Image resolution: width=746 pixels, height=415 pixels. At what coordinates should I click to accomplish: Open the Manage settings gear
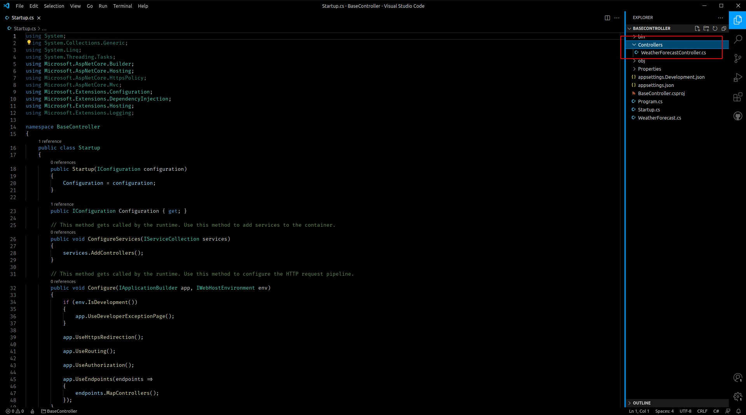click(x=737, y=396)
